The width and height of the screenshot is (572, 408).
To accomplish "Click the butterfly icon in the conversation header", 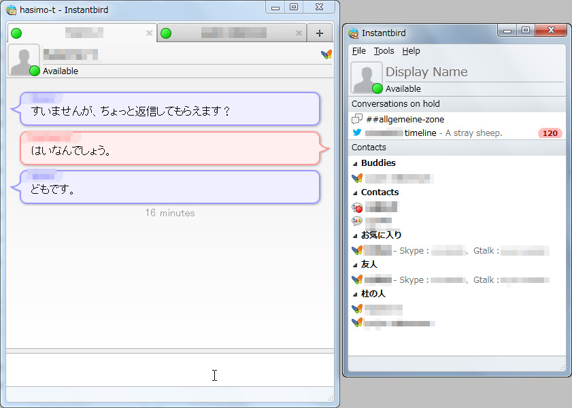I will pyautogui.click(x=326, y=55).
